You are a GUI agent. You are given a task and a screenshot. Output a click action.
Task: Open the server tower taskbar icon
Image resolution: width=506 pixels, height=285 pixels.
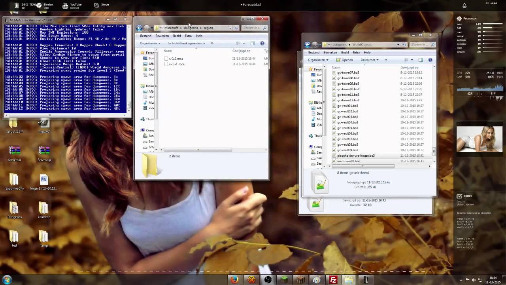[x=366, y=280]
